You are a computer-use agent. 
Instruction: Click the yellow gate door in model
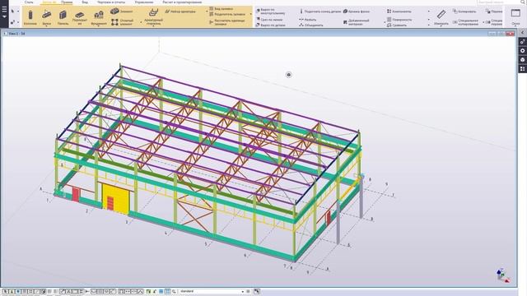(x=115, y=198)
